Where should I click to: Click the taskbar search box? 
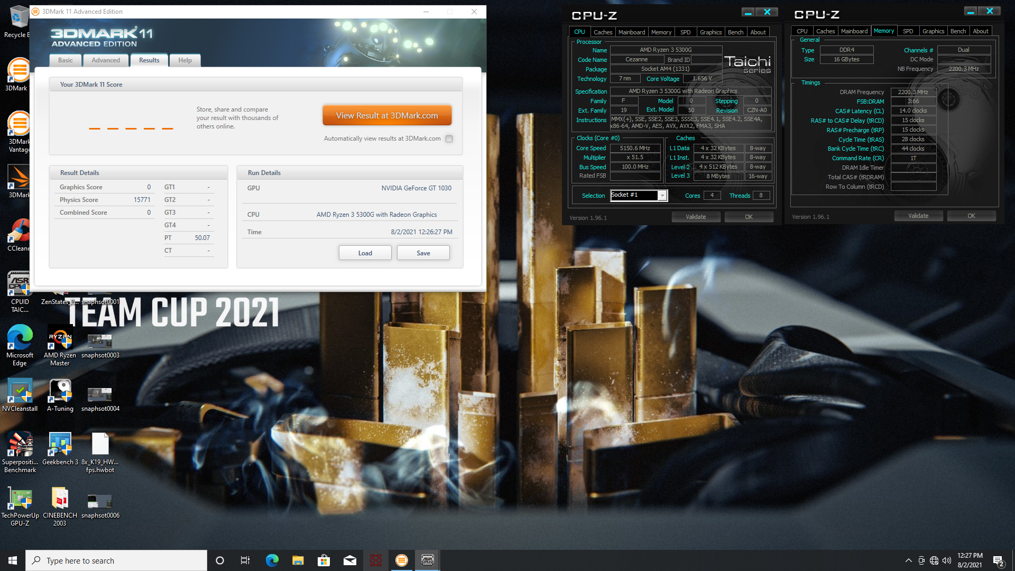click(x=116, y=560)
